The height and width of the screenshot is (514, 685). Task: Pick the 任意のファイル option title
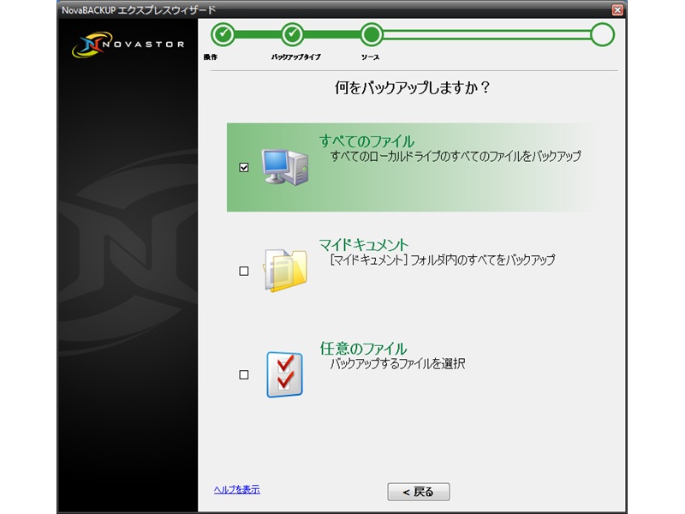[x=363, y=349]
